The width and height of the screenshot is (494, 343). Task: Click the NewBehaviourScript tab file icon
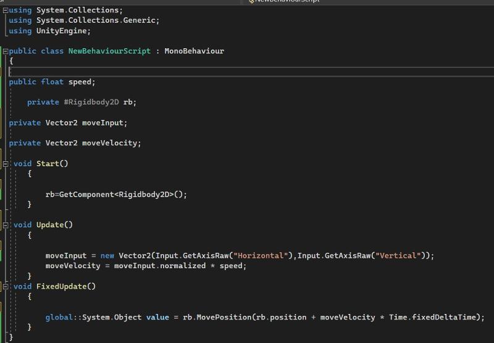tap(251, 1)
